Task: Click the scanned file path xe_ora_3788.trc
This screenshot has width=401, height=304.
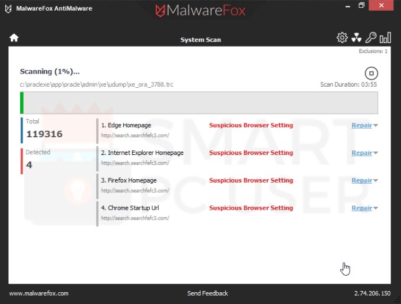Action: pos(96,85)
